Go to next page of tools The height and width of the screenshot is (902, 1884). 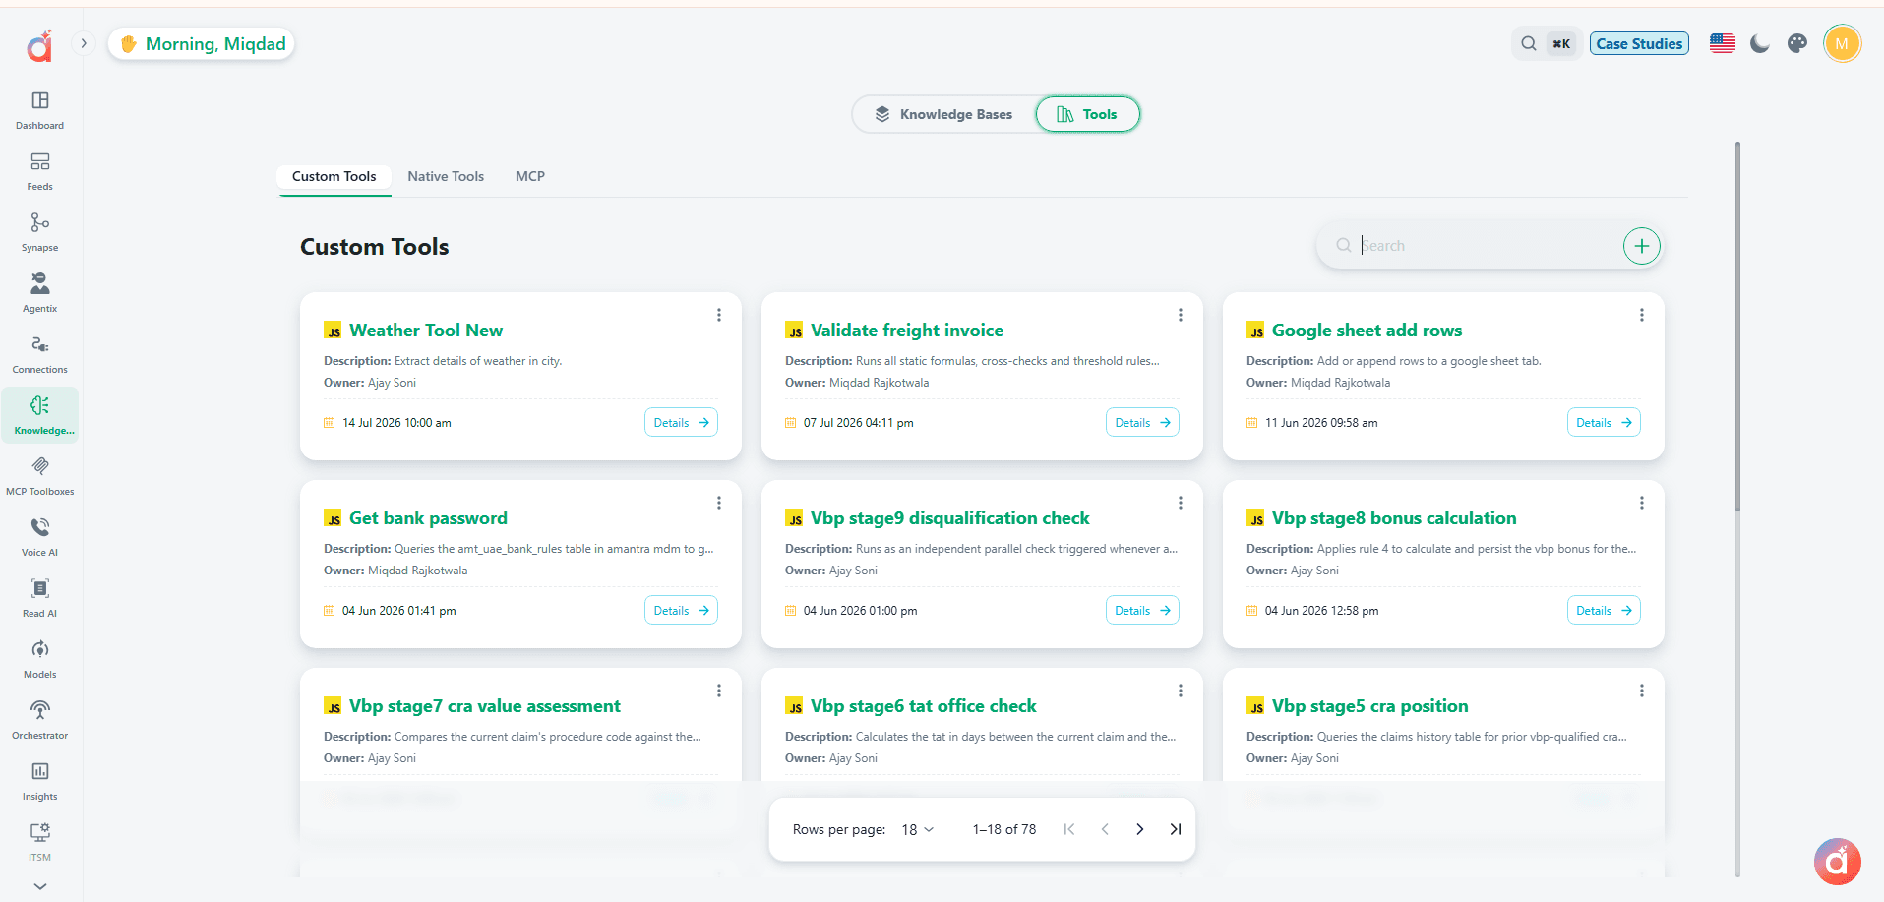coord(1139,829)
